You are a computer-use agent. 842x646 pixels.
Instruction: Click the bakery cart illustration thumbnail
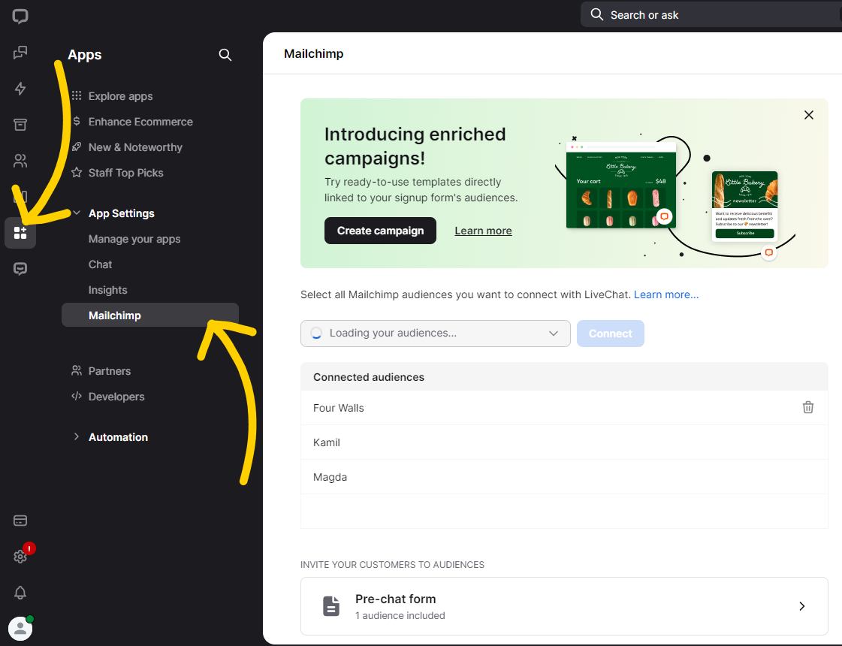coord(620,186)
